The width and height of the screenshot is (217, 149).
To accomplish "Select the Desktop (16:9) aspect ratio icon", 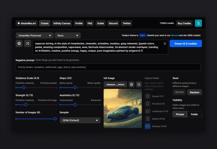I will click(x=148, y=126).
